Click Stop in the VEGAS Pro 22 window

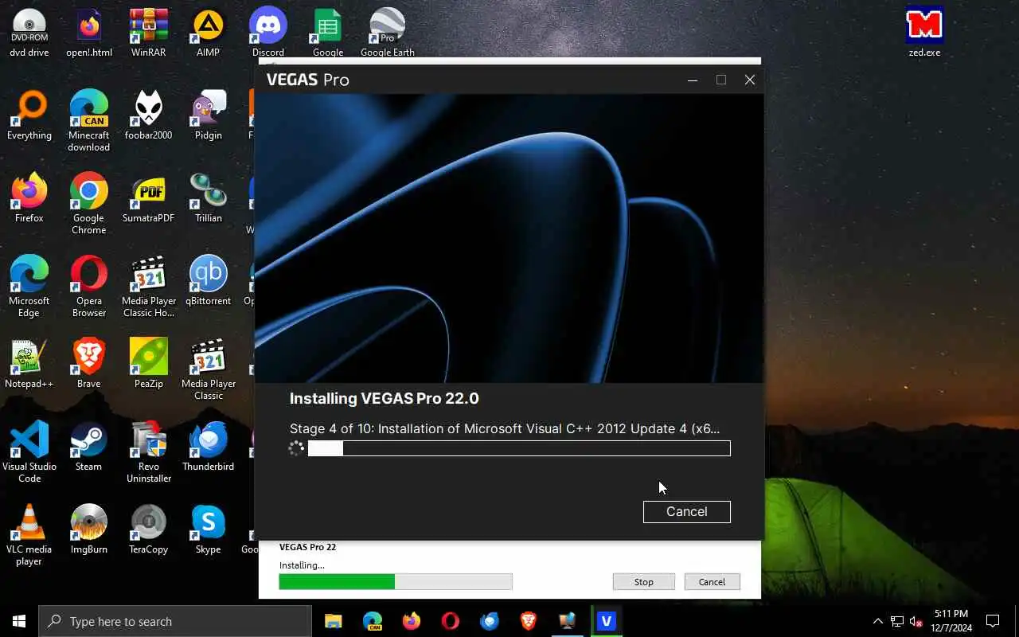click(643, 582)
